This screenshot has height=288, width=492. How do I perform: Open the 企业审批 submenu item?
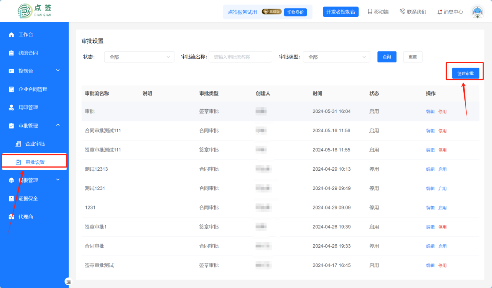34,144
